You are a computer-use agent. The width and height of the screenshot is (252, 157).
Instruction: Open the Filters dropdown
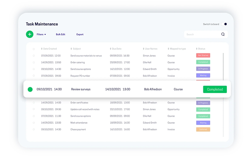coord(41,35)
